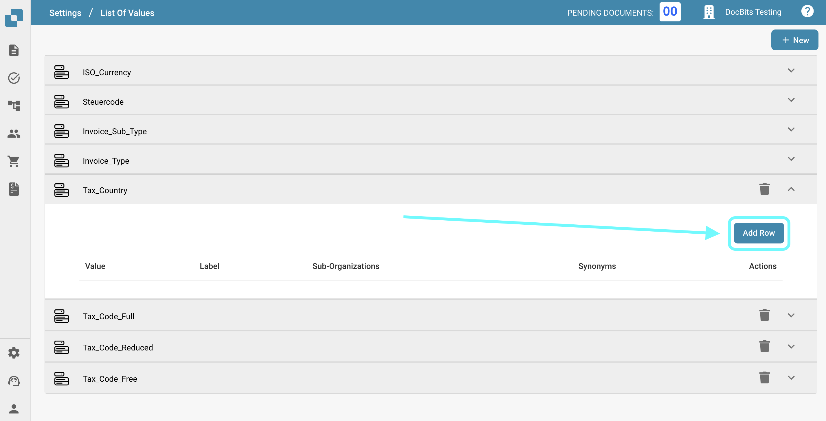826x421 pixels.
Task: Create a new list with New button
Action: (794, 40)
